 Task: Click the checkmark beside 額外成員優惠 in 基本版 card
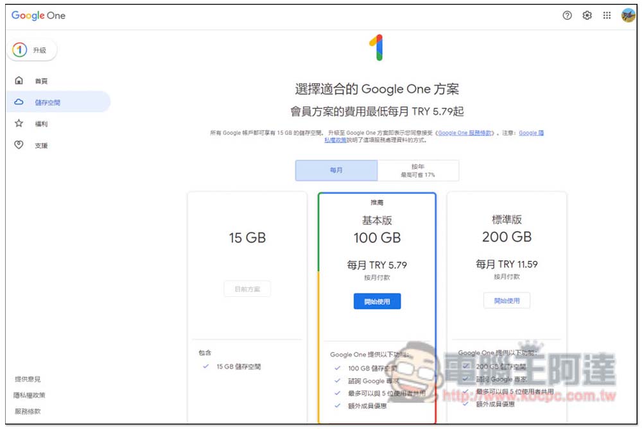point(338,406)
